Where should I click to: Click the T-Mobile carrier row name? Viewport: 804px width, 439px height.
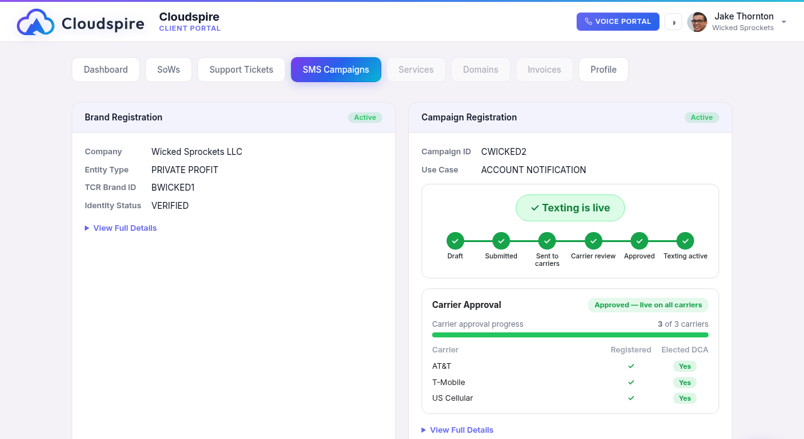[x=448, y=383]
